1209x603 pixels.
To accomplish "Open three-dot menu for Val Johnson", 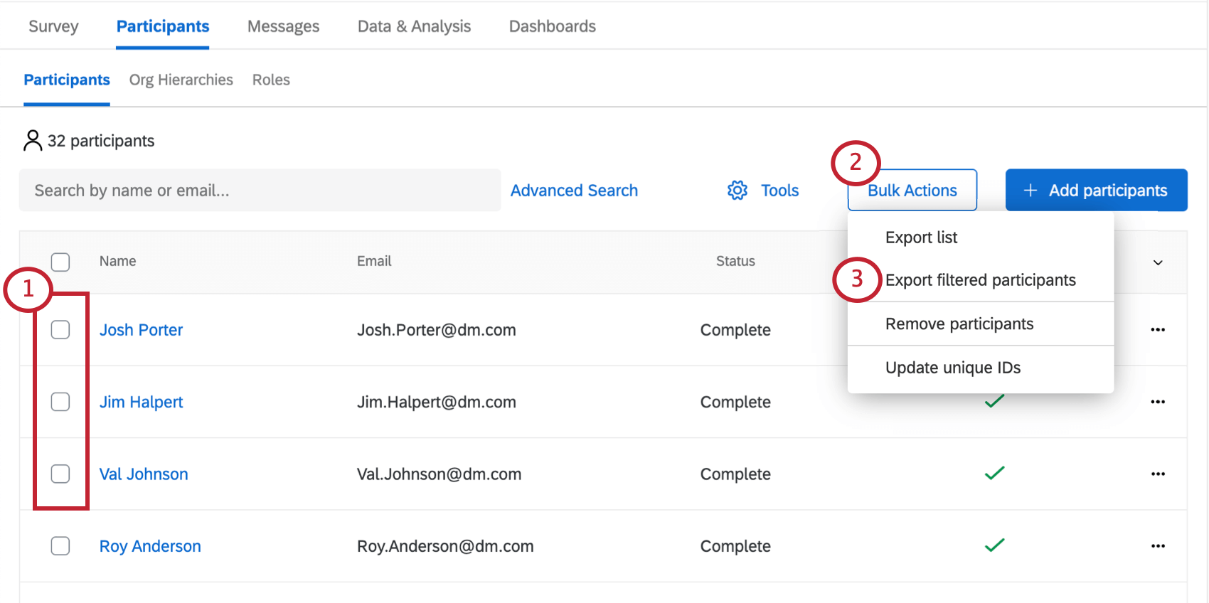I will [1158, 474].
